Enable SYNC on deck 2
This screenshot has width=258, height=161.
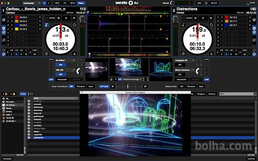189,18
